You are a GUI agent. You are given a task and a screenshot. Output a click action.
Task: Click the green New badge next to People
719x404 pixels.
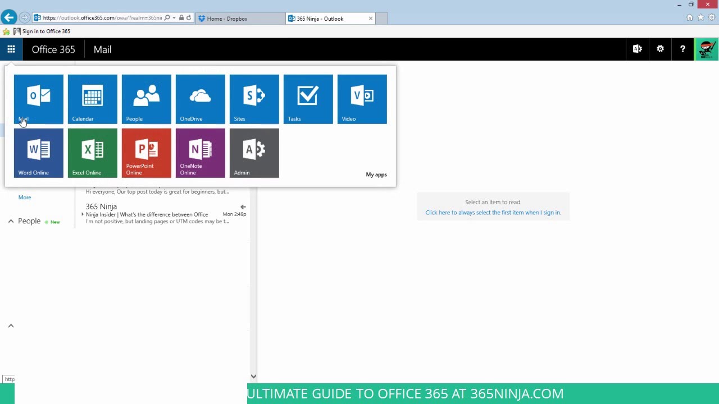click(52, 222)
